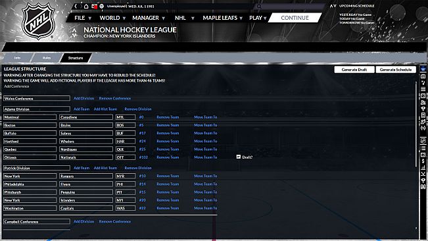
Task: Click the Nordiques nickname field
Action: tap(86, 149)
